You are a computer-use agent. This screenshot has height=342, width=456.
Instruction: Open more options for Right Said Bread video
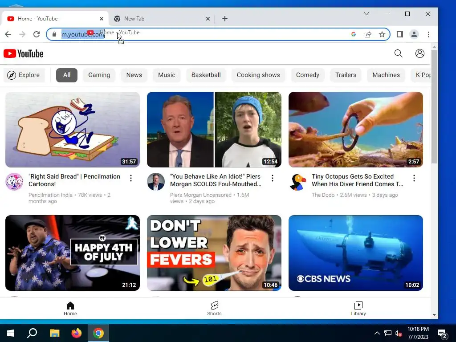click(131, 178)
